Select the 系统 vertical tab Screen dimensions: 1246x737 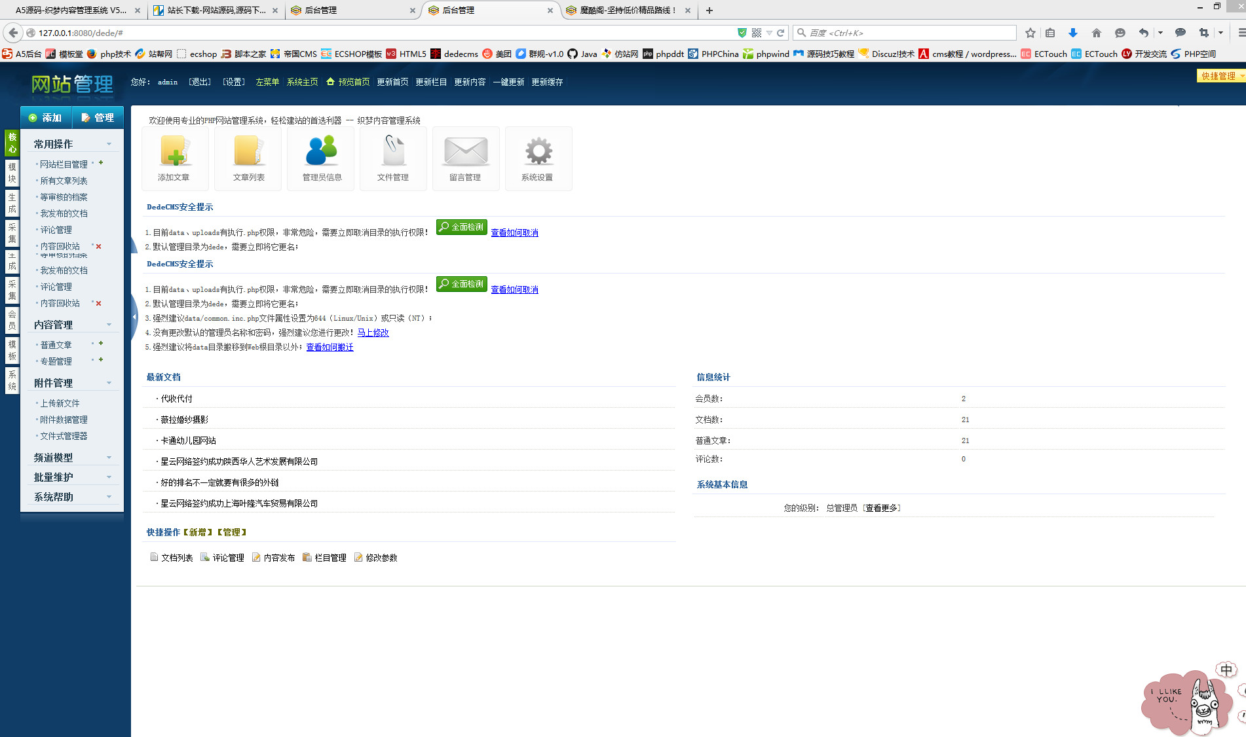12,380
